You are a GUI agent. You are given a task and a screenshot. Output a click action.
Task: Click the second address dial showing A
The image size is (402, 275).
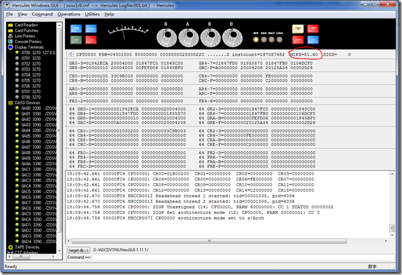[189, 37]
